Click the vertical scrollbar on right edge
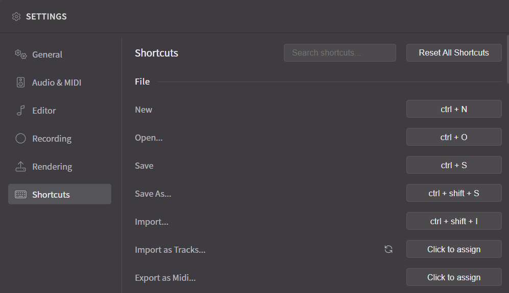 click(x=507, y=60)
